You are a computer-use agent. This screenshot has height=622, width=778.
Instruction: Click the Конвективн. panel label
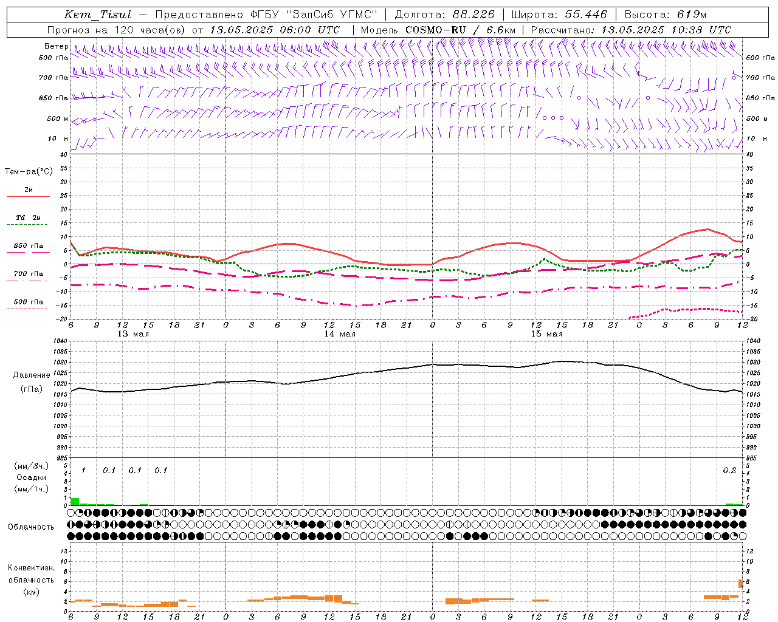(x=31, y=568)
